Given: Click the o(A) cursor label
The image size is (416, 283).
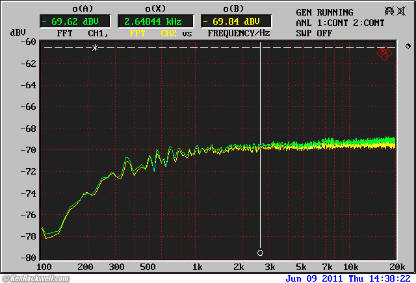Looking at the screenshot, I should coord(83,9).
